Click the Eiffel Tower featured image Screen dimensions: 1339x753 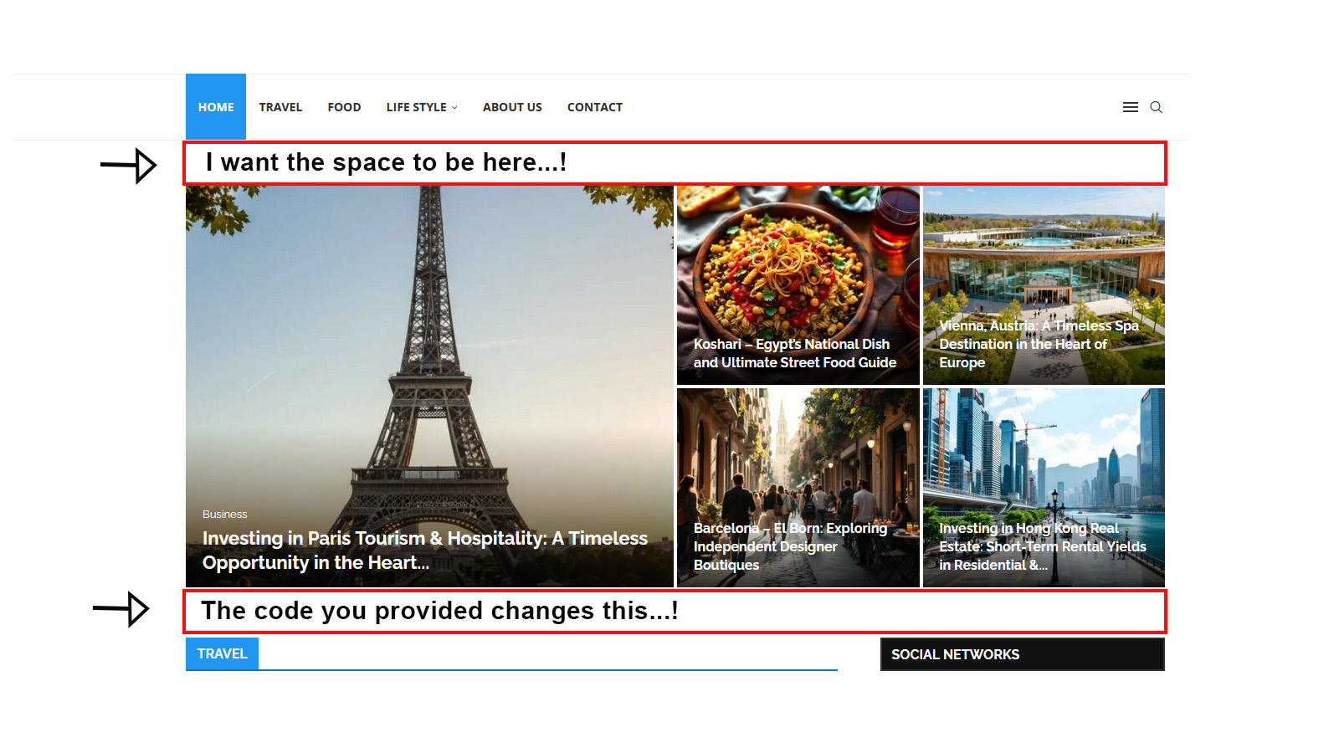(x=429, y=335)
